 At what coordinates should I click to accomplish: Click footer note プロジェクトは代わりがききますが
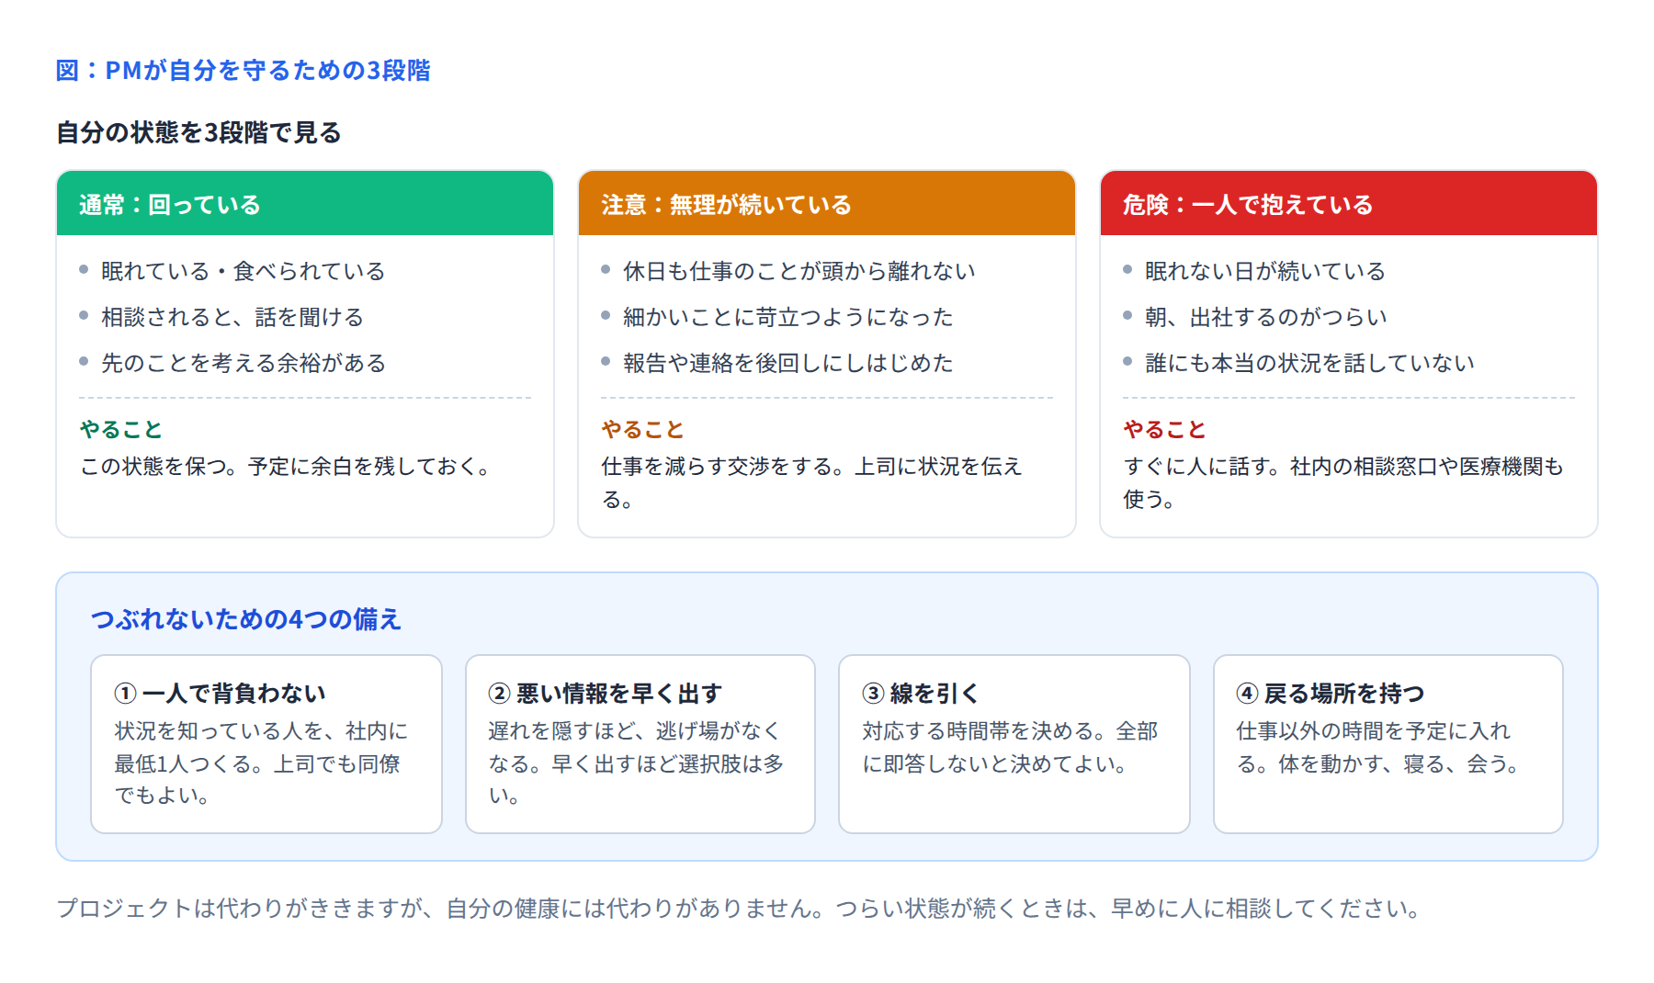739,909
